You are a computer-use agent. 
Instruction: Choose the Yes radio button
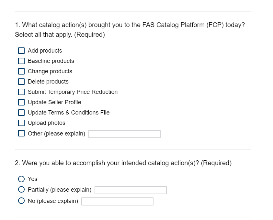coord(21,179)
